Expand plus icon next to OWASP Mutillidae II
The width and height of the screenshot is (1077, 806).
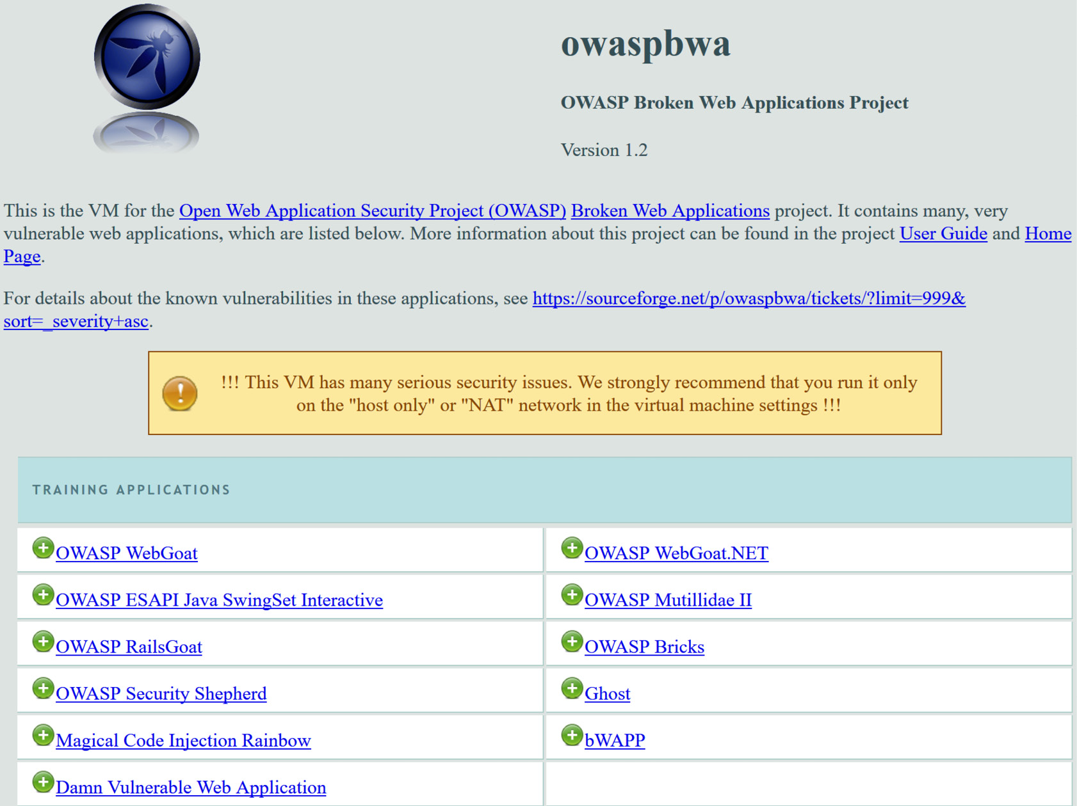(572, 595)
